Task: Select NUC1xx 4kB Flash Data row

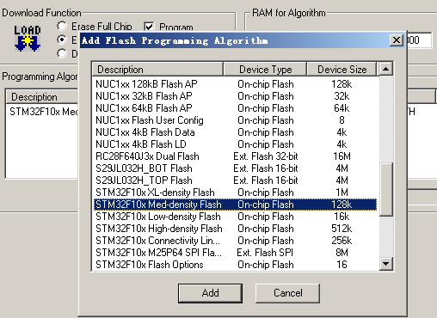Action: coord(235,132)
